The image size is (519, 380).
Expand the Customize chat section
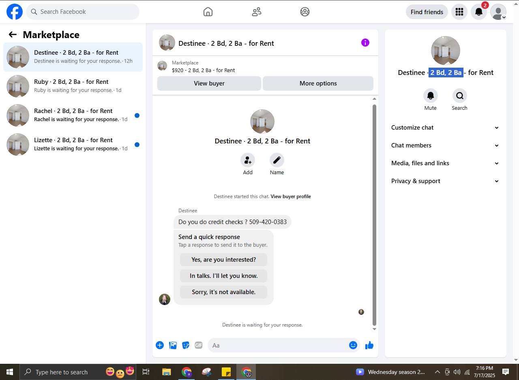coord(445,128)
